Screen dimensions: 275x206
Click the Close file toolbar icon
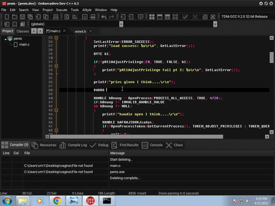click(38, 17)
